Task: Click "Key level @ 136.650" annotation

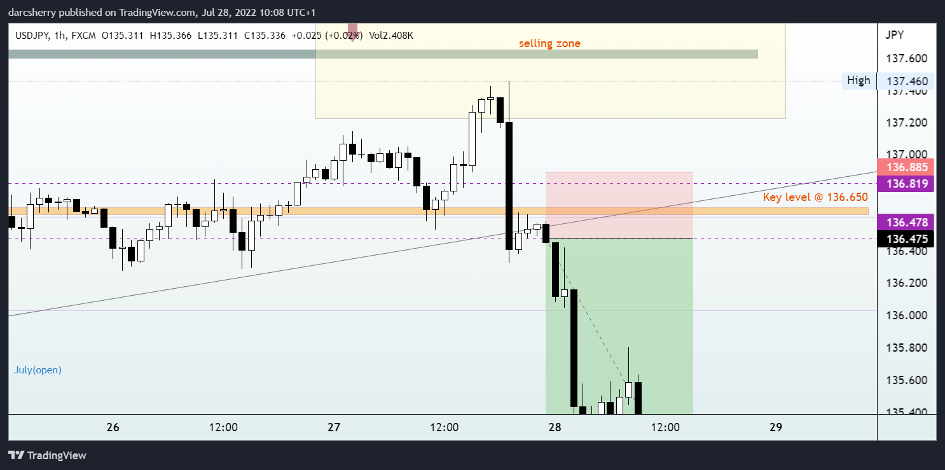Action: click(x=815, y=198)
